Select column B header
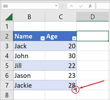Viewport: 110px width, 100px height. (x=29, y=17)
